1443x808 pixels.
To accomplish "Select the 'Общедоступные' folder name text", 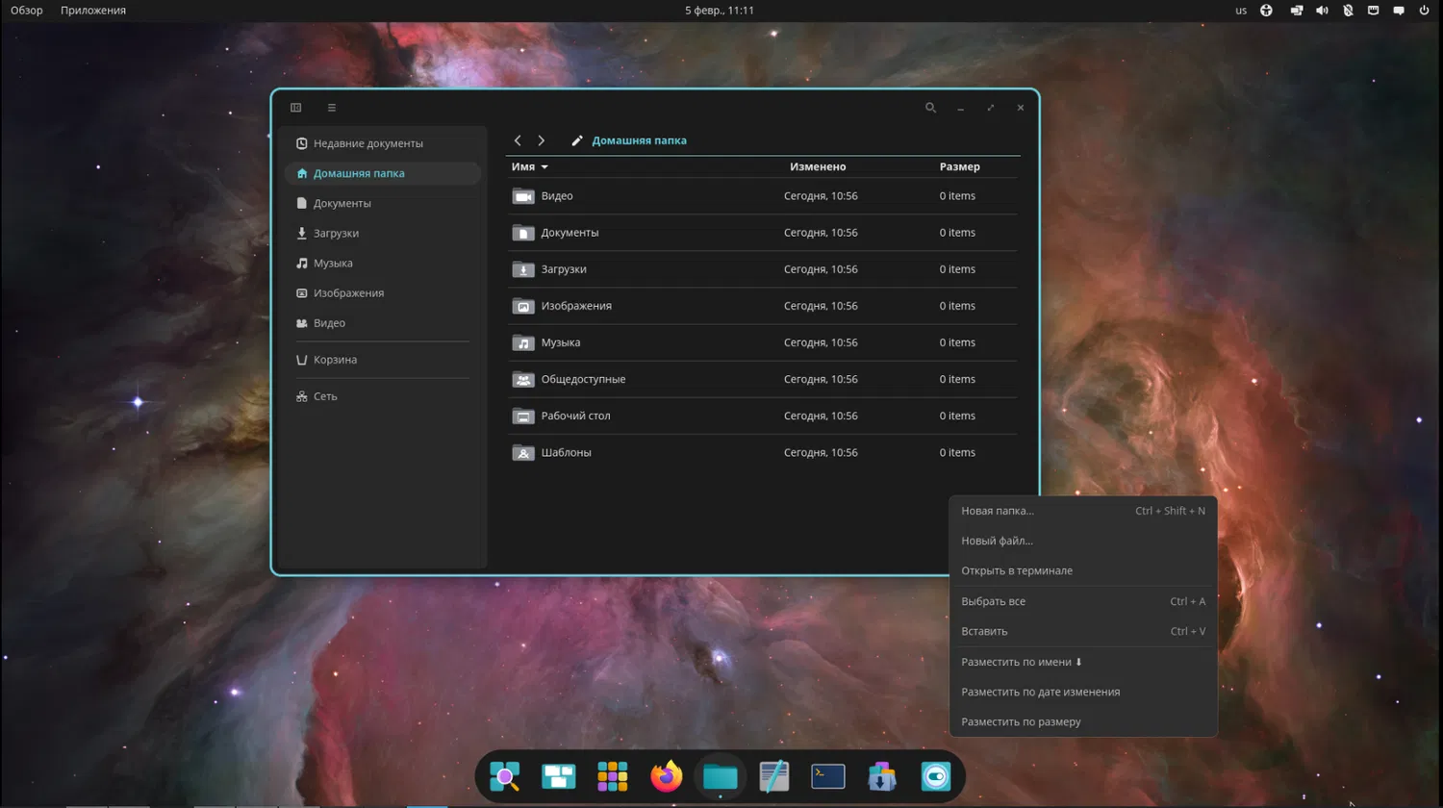I will point(583,379).
